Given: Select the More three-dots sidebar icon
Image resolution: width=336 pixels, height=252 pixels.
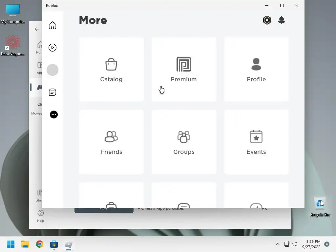Looking at the screenshot, I should click(53, 115).
